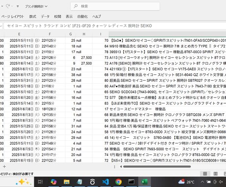Screen dimensions: 226x187
Task: Add a new sheet with plus button
Action: [4, 166]
